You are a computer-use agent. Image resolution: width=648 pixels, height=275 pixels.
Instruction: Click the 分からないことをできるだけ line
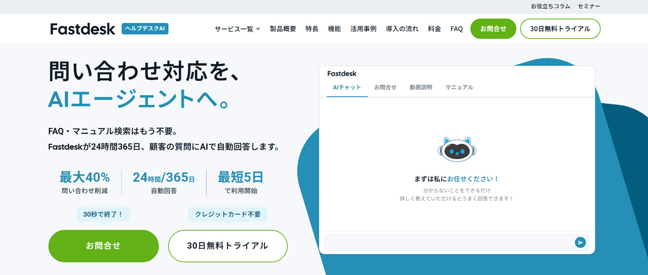point(457,190)
